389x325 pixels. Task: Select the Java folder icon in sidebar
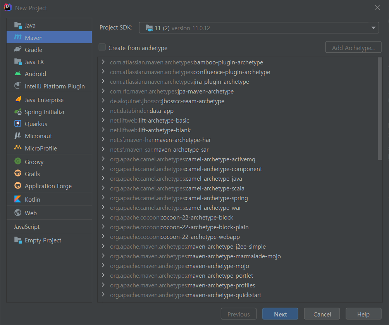(18, 25)
